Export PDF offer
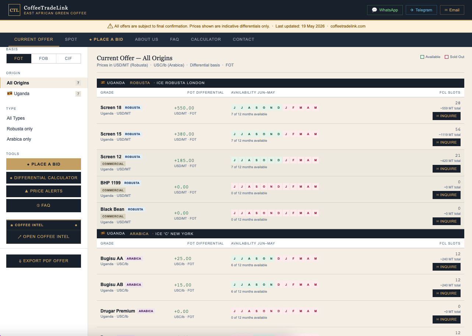This screenshot has width=472, height=336. 43,261
